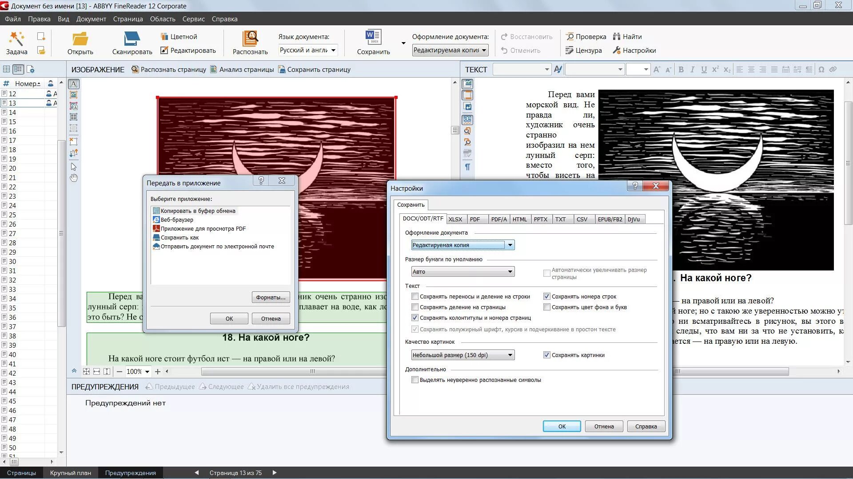Viewport: 853px width, 479px height.
Task: Click the Bold formatting icon
Action: [681, 70]
